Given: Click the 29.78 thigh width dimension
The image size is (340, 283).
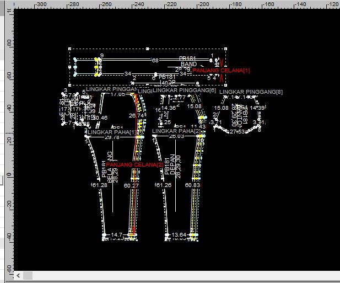Looking at the screenshot, I should [x=112, y=137].
